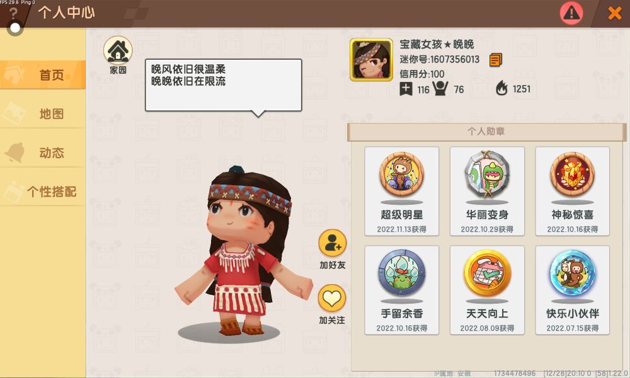Screen dimensions: 630x378
Task: Click the 个人勋章 header bar
Action: click(486, 132)
